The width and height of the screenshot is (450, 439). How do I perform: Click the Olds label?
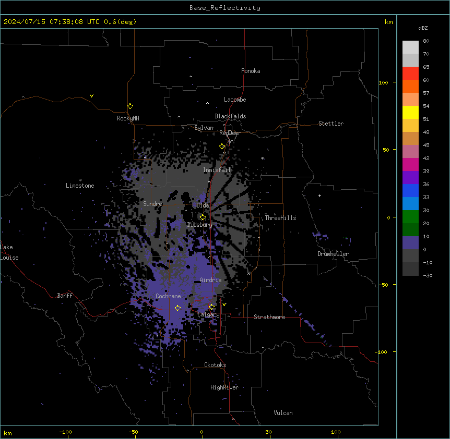(203, 205)
